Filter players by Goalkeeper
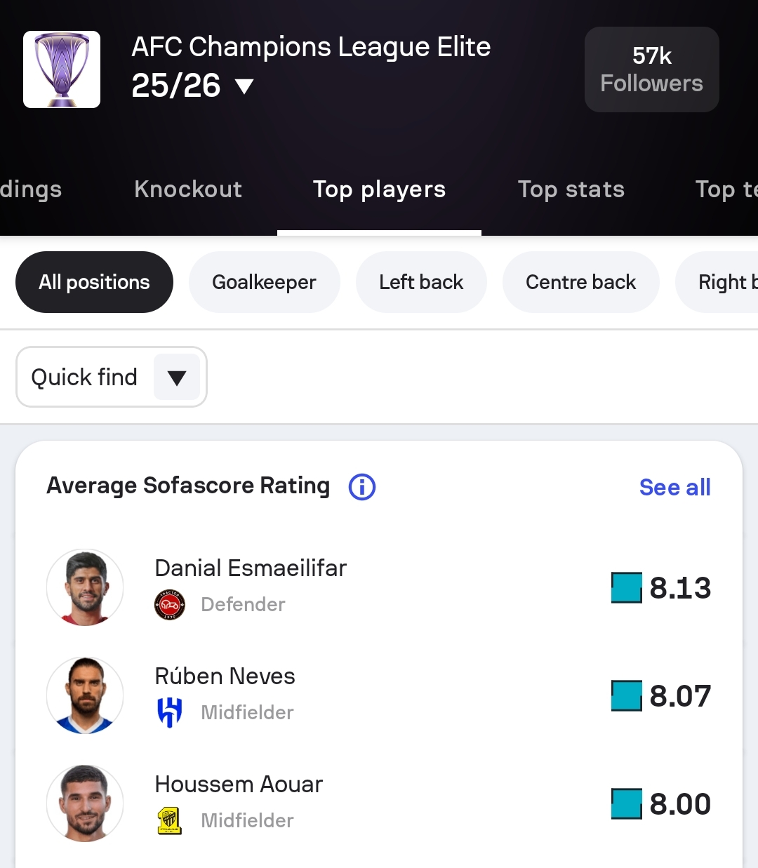Viewport: 758px width, 868px height. (264, 282)
